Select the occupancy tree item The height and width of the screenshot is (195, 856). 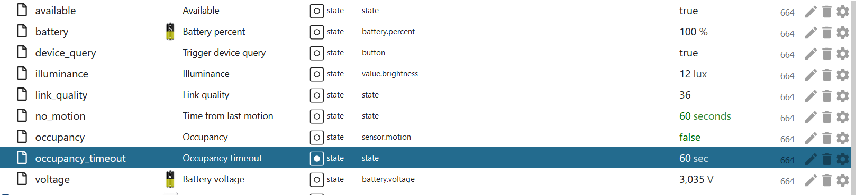[60, 137]
